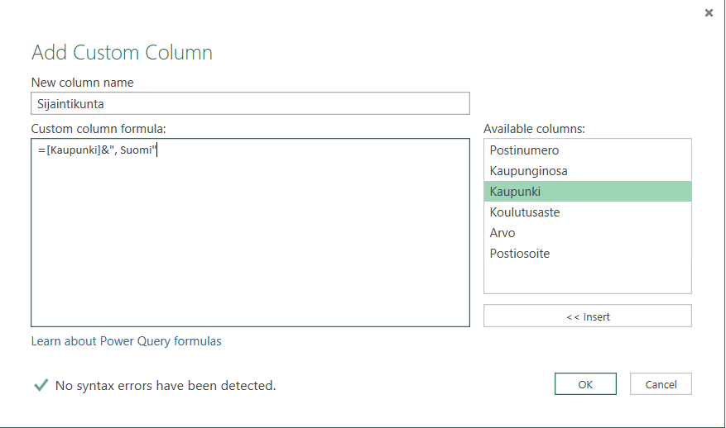
Task: Click the New column name label
Action: 82,83
